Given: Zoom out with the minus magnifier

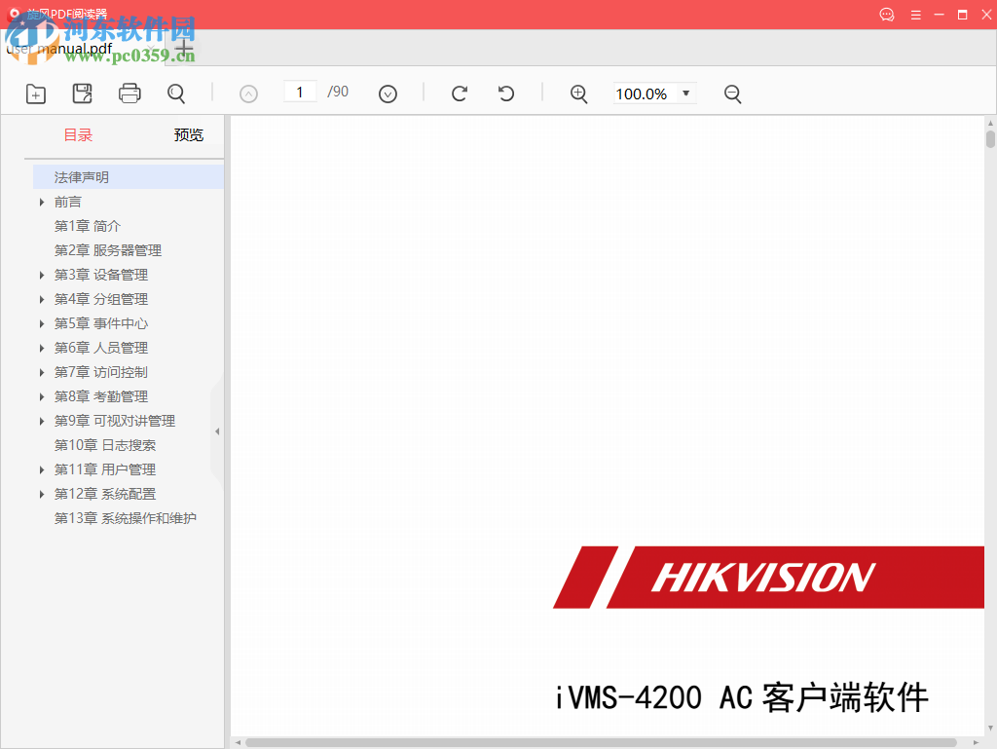Looking at the screenshot, I should (732, 94).
